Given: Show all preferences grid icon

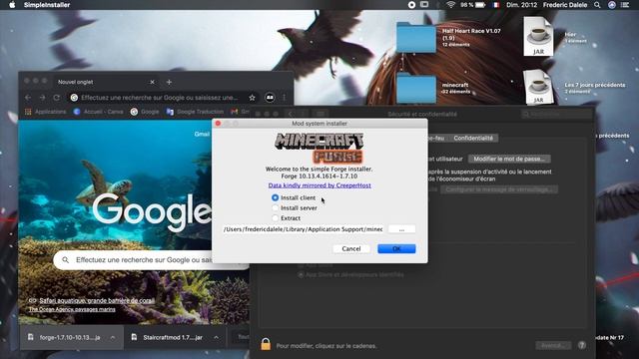Looking at the screenshot, I should point(320,114).
